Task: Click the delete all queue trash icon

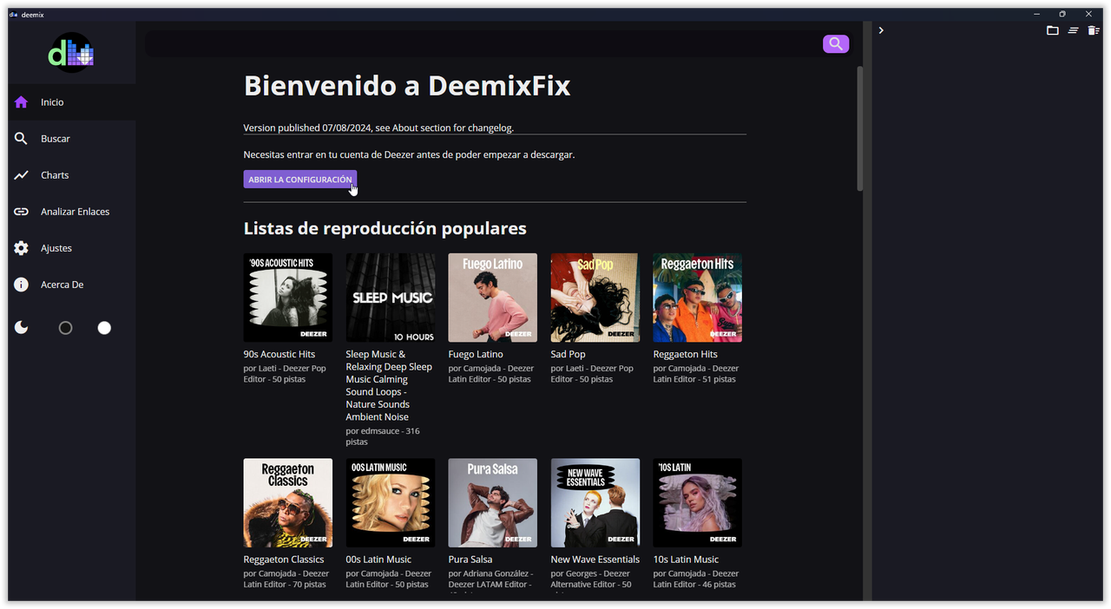Action: [1094, 30]
